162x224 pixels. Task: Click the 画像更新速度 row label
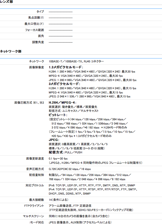[35, 158]
